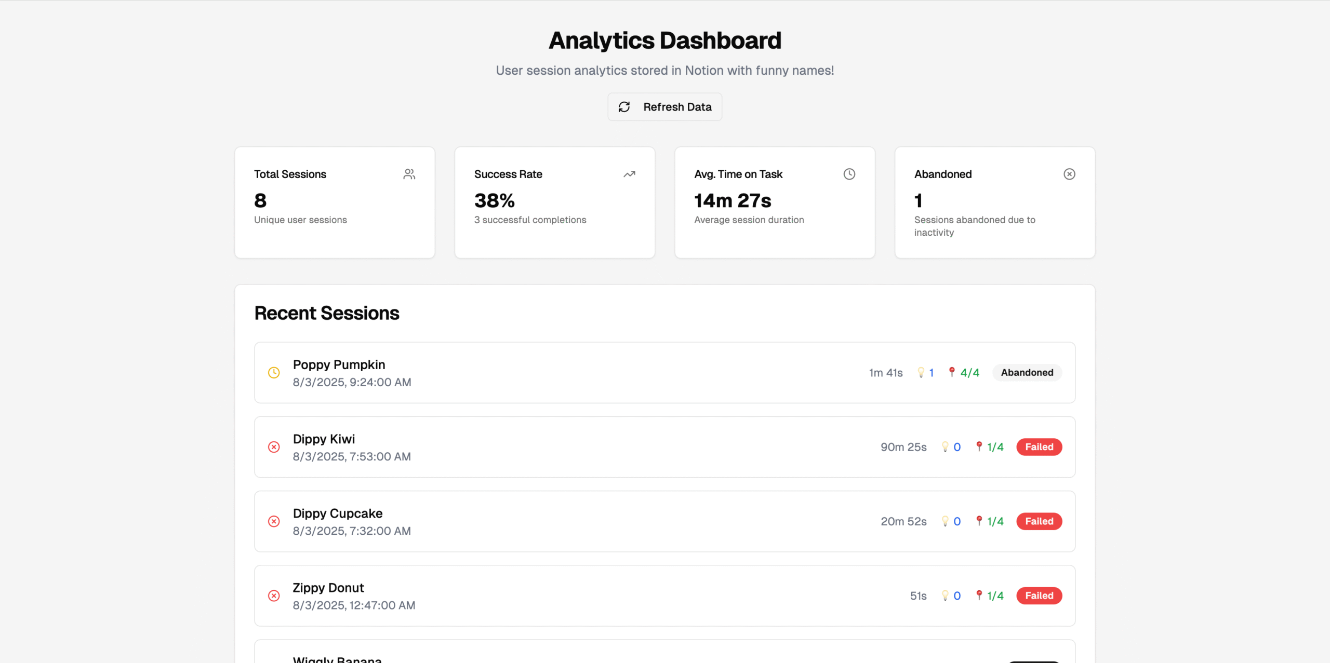
Task: Click the 51s duration value
Action: coord(918,596)
